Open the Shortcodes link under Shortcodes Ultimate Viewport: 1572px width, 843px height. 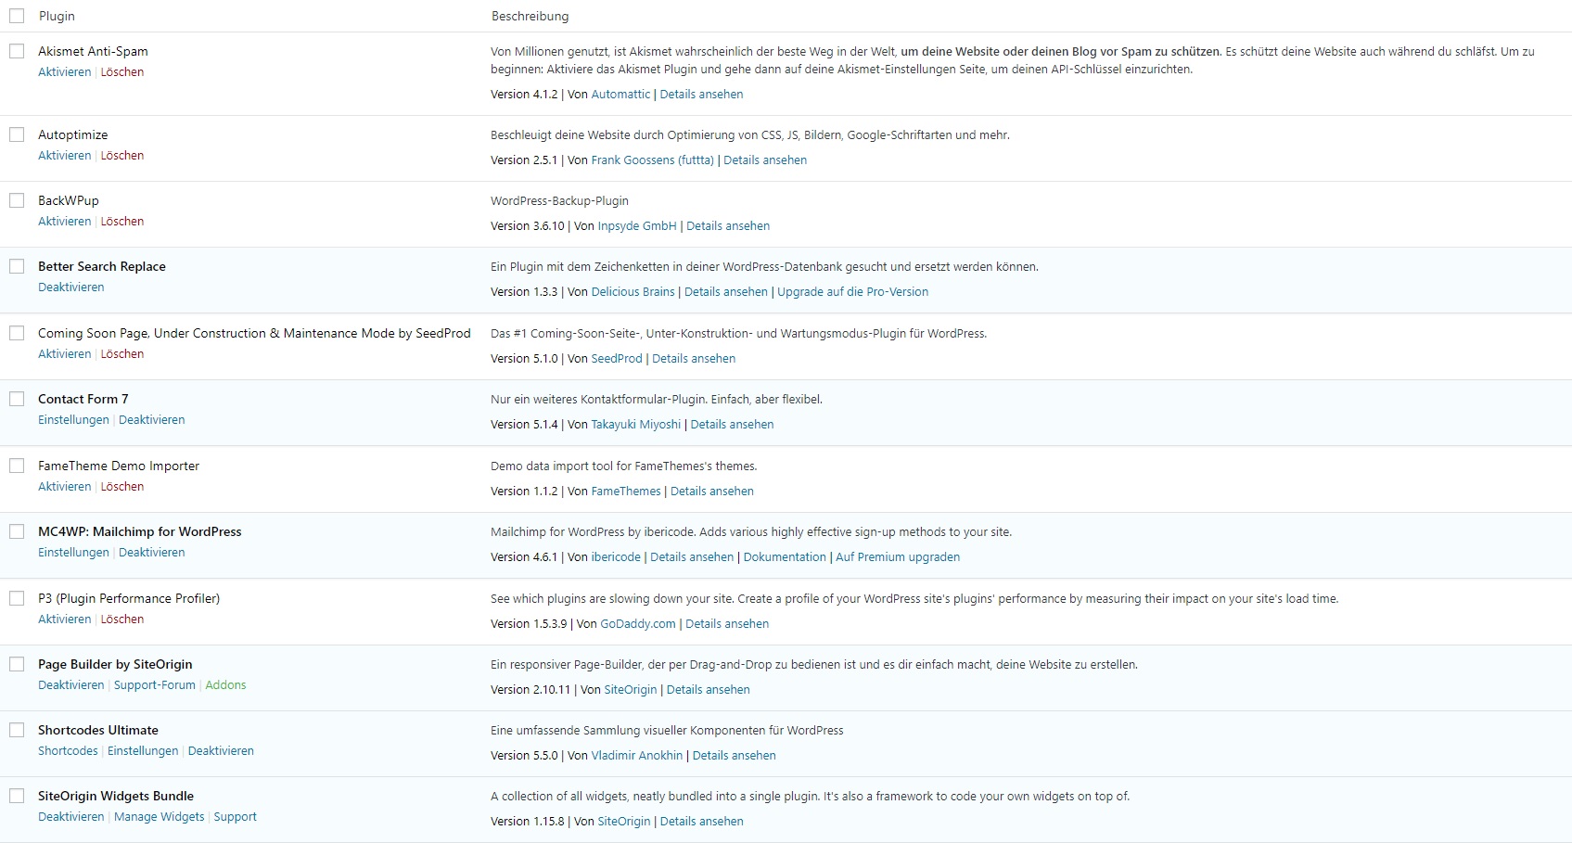tap(68, 751)
